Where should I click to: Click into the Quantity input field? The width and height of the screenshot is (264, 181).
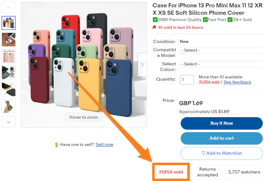point(186,79)
